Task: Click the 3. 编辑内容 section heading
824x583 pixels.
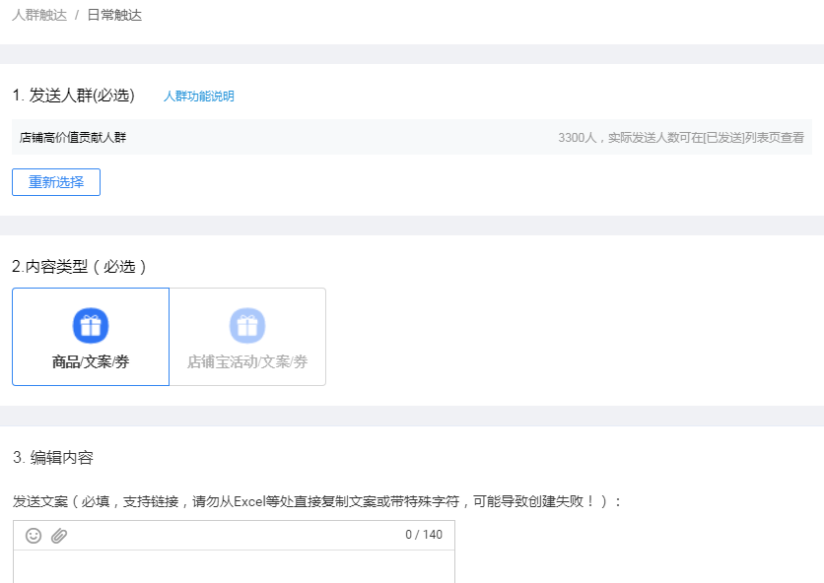Action: click(53, 457)
